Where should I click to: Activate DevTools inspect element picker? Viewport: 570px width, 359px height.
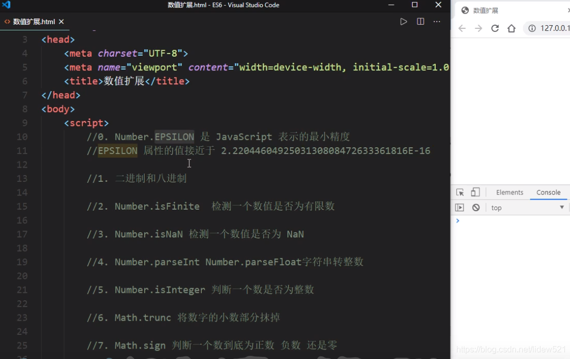pyautogui.click(x=460, y=192)
